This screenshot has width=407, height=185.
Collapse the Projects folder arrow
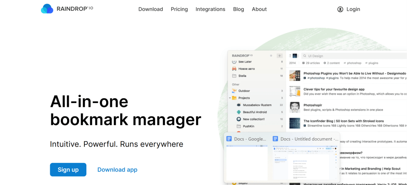point(230,98)
